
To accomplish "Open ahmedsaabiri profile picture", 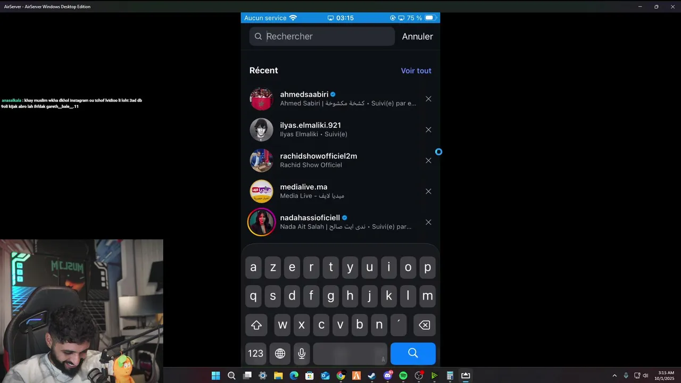I will 261,99.
